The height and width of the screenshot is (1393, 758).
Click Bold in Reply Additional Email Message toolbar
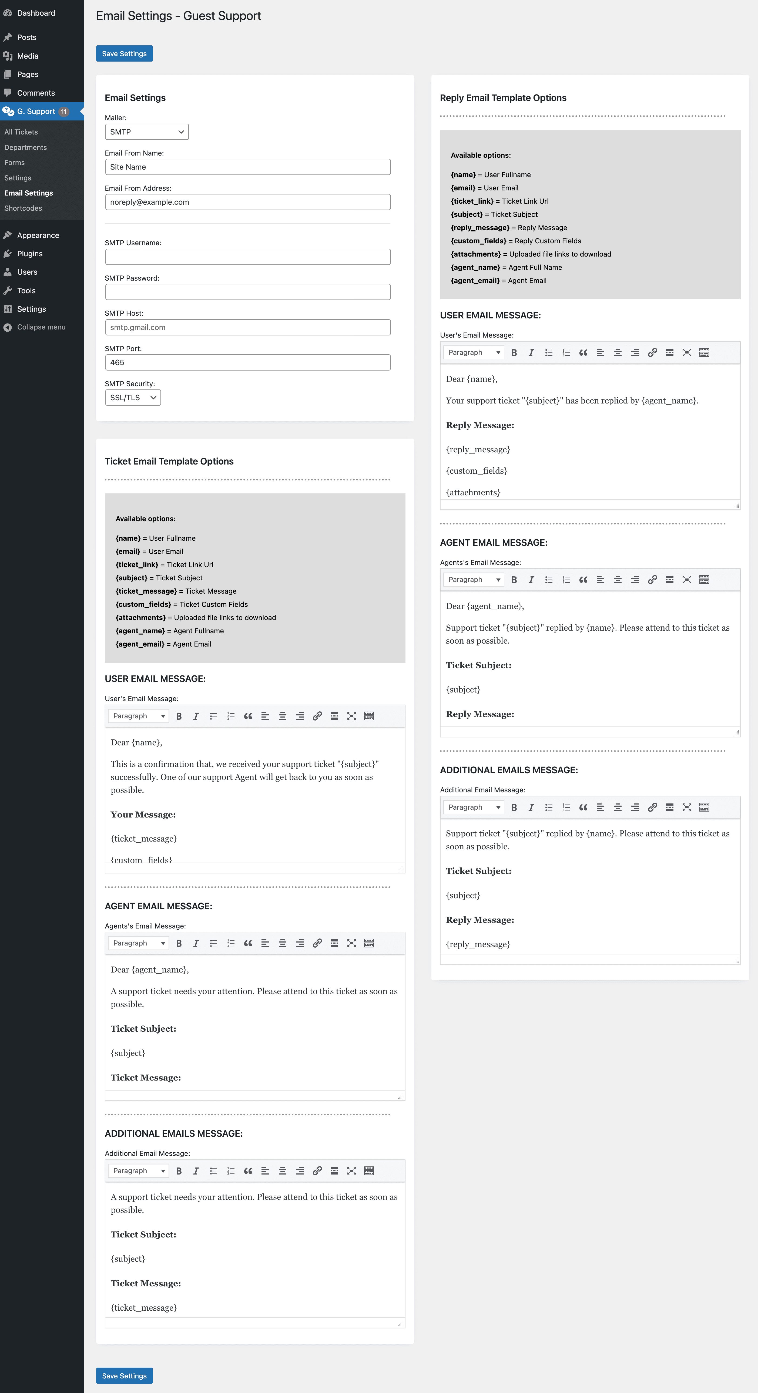tap(514, 807)
